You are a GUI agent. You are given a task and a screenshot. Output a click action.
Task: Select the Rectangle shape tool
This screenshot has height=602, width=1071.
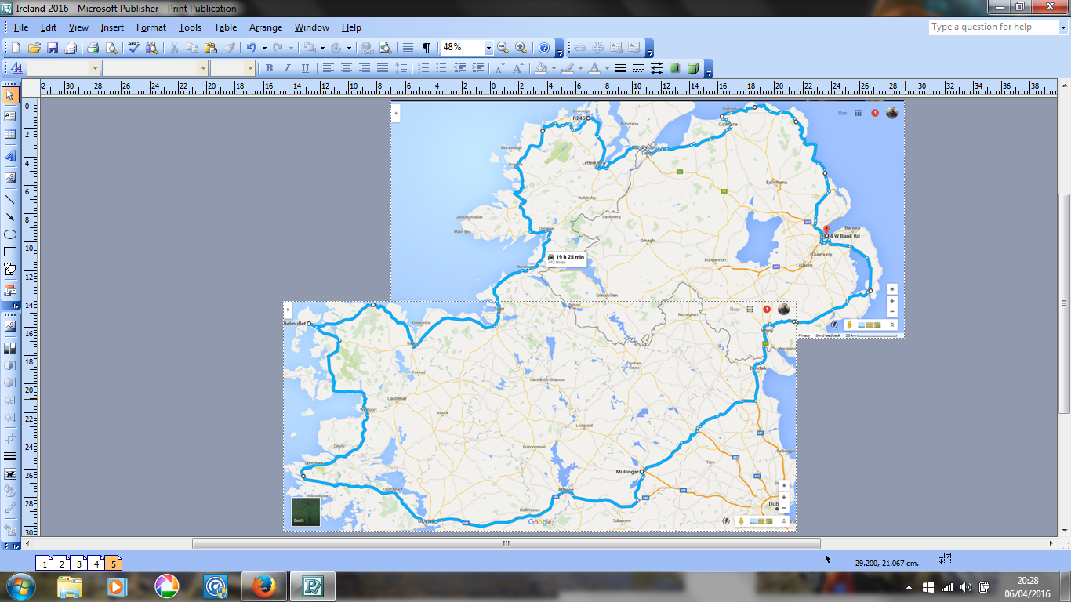[10, 252]
